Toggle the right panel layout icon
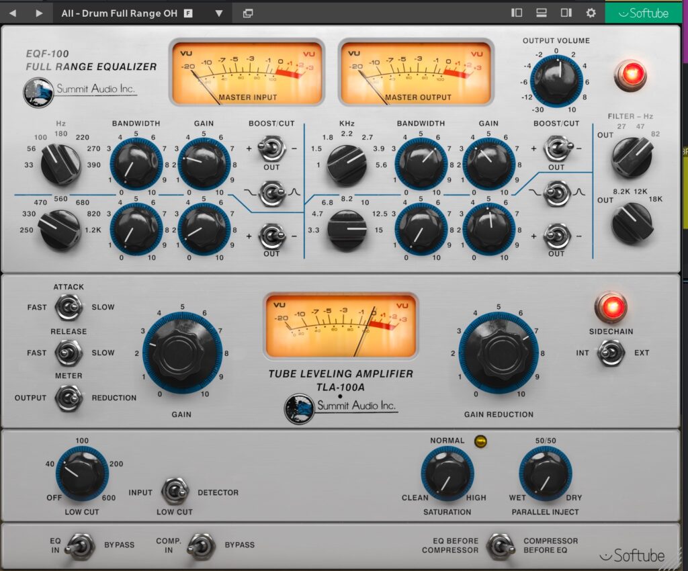Screen dimensions: 688x571 coord(566,13)
